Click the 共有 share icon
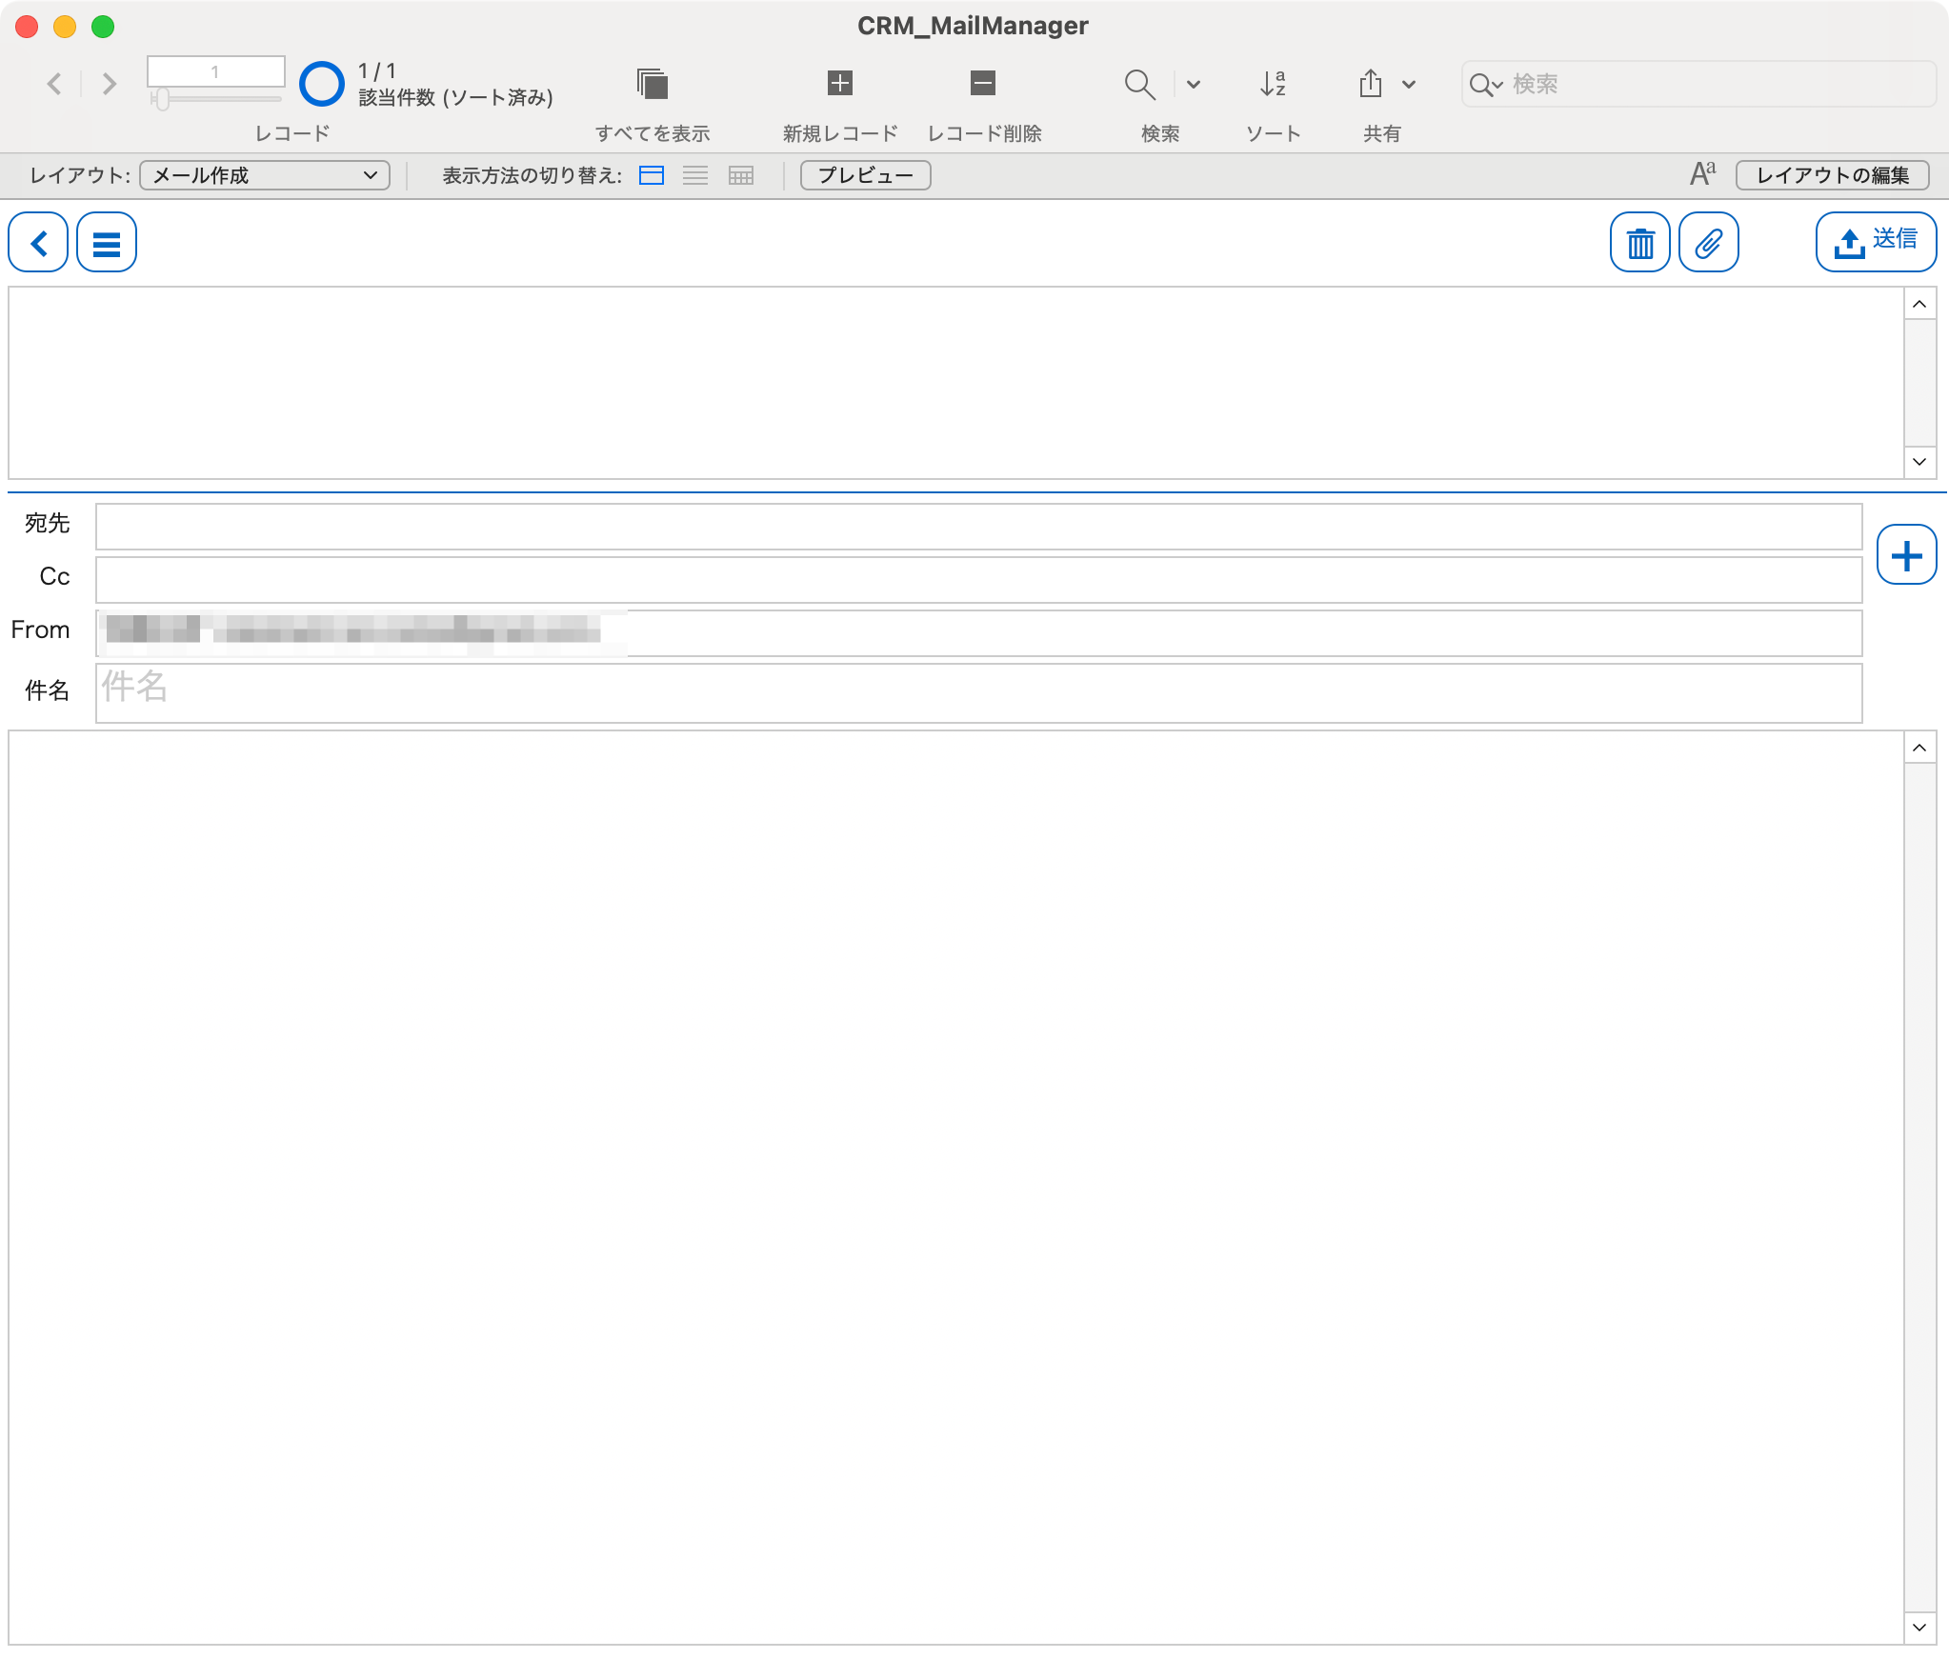 coord(1370,84)
